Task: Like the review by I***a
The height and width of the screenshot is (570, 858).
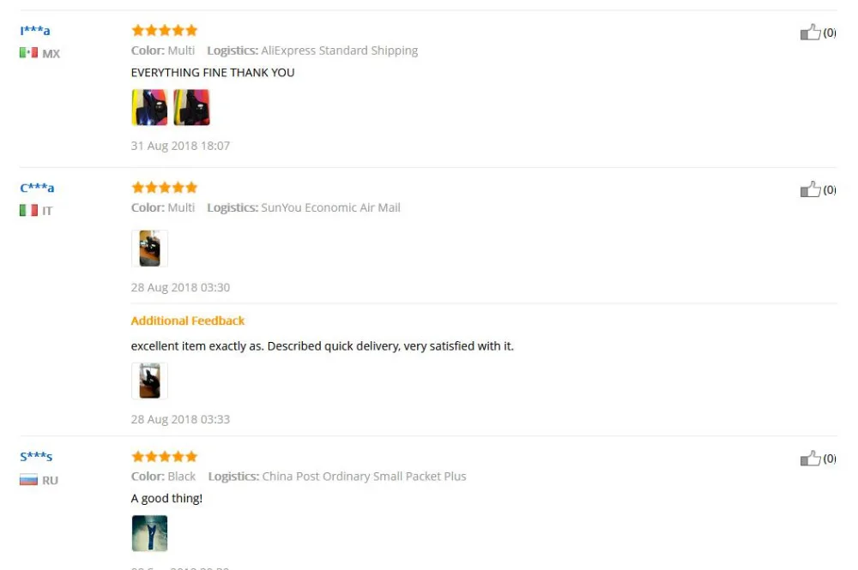Action: pos(811,33)
